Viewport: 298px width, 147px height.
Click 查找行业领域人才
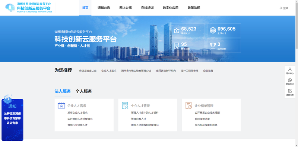pyautogui.click(x=77, y=125)
